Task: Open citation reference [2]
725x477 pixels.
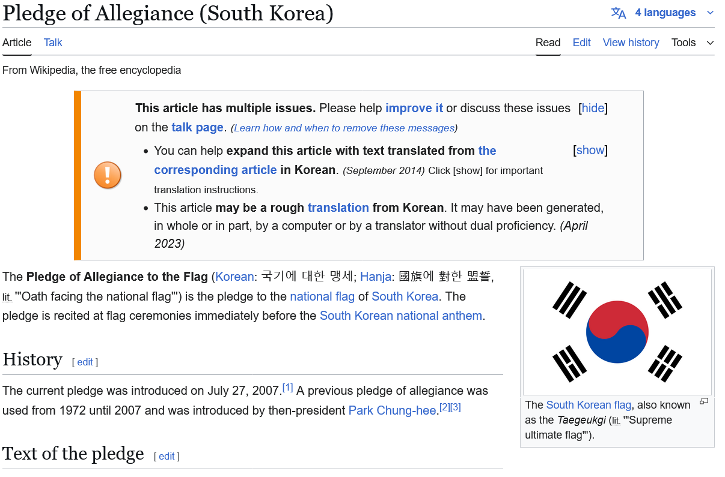Action: 444,407
